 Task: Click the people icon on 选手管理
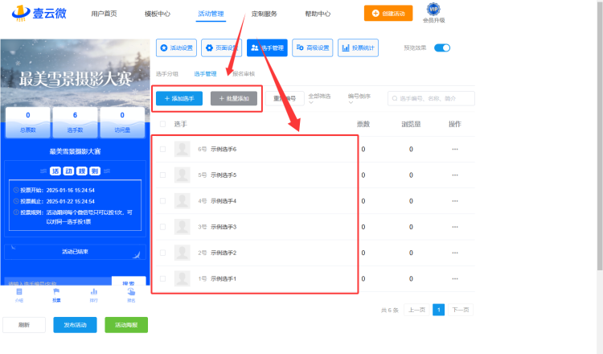(255, 47)
